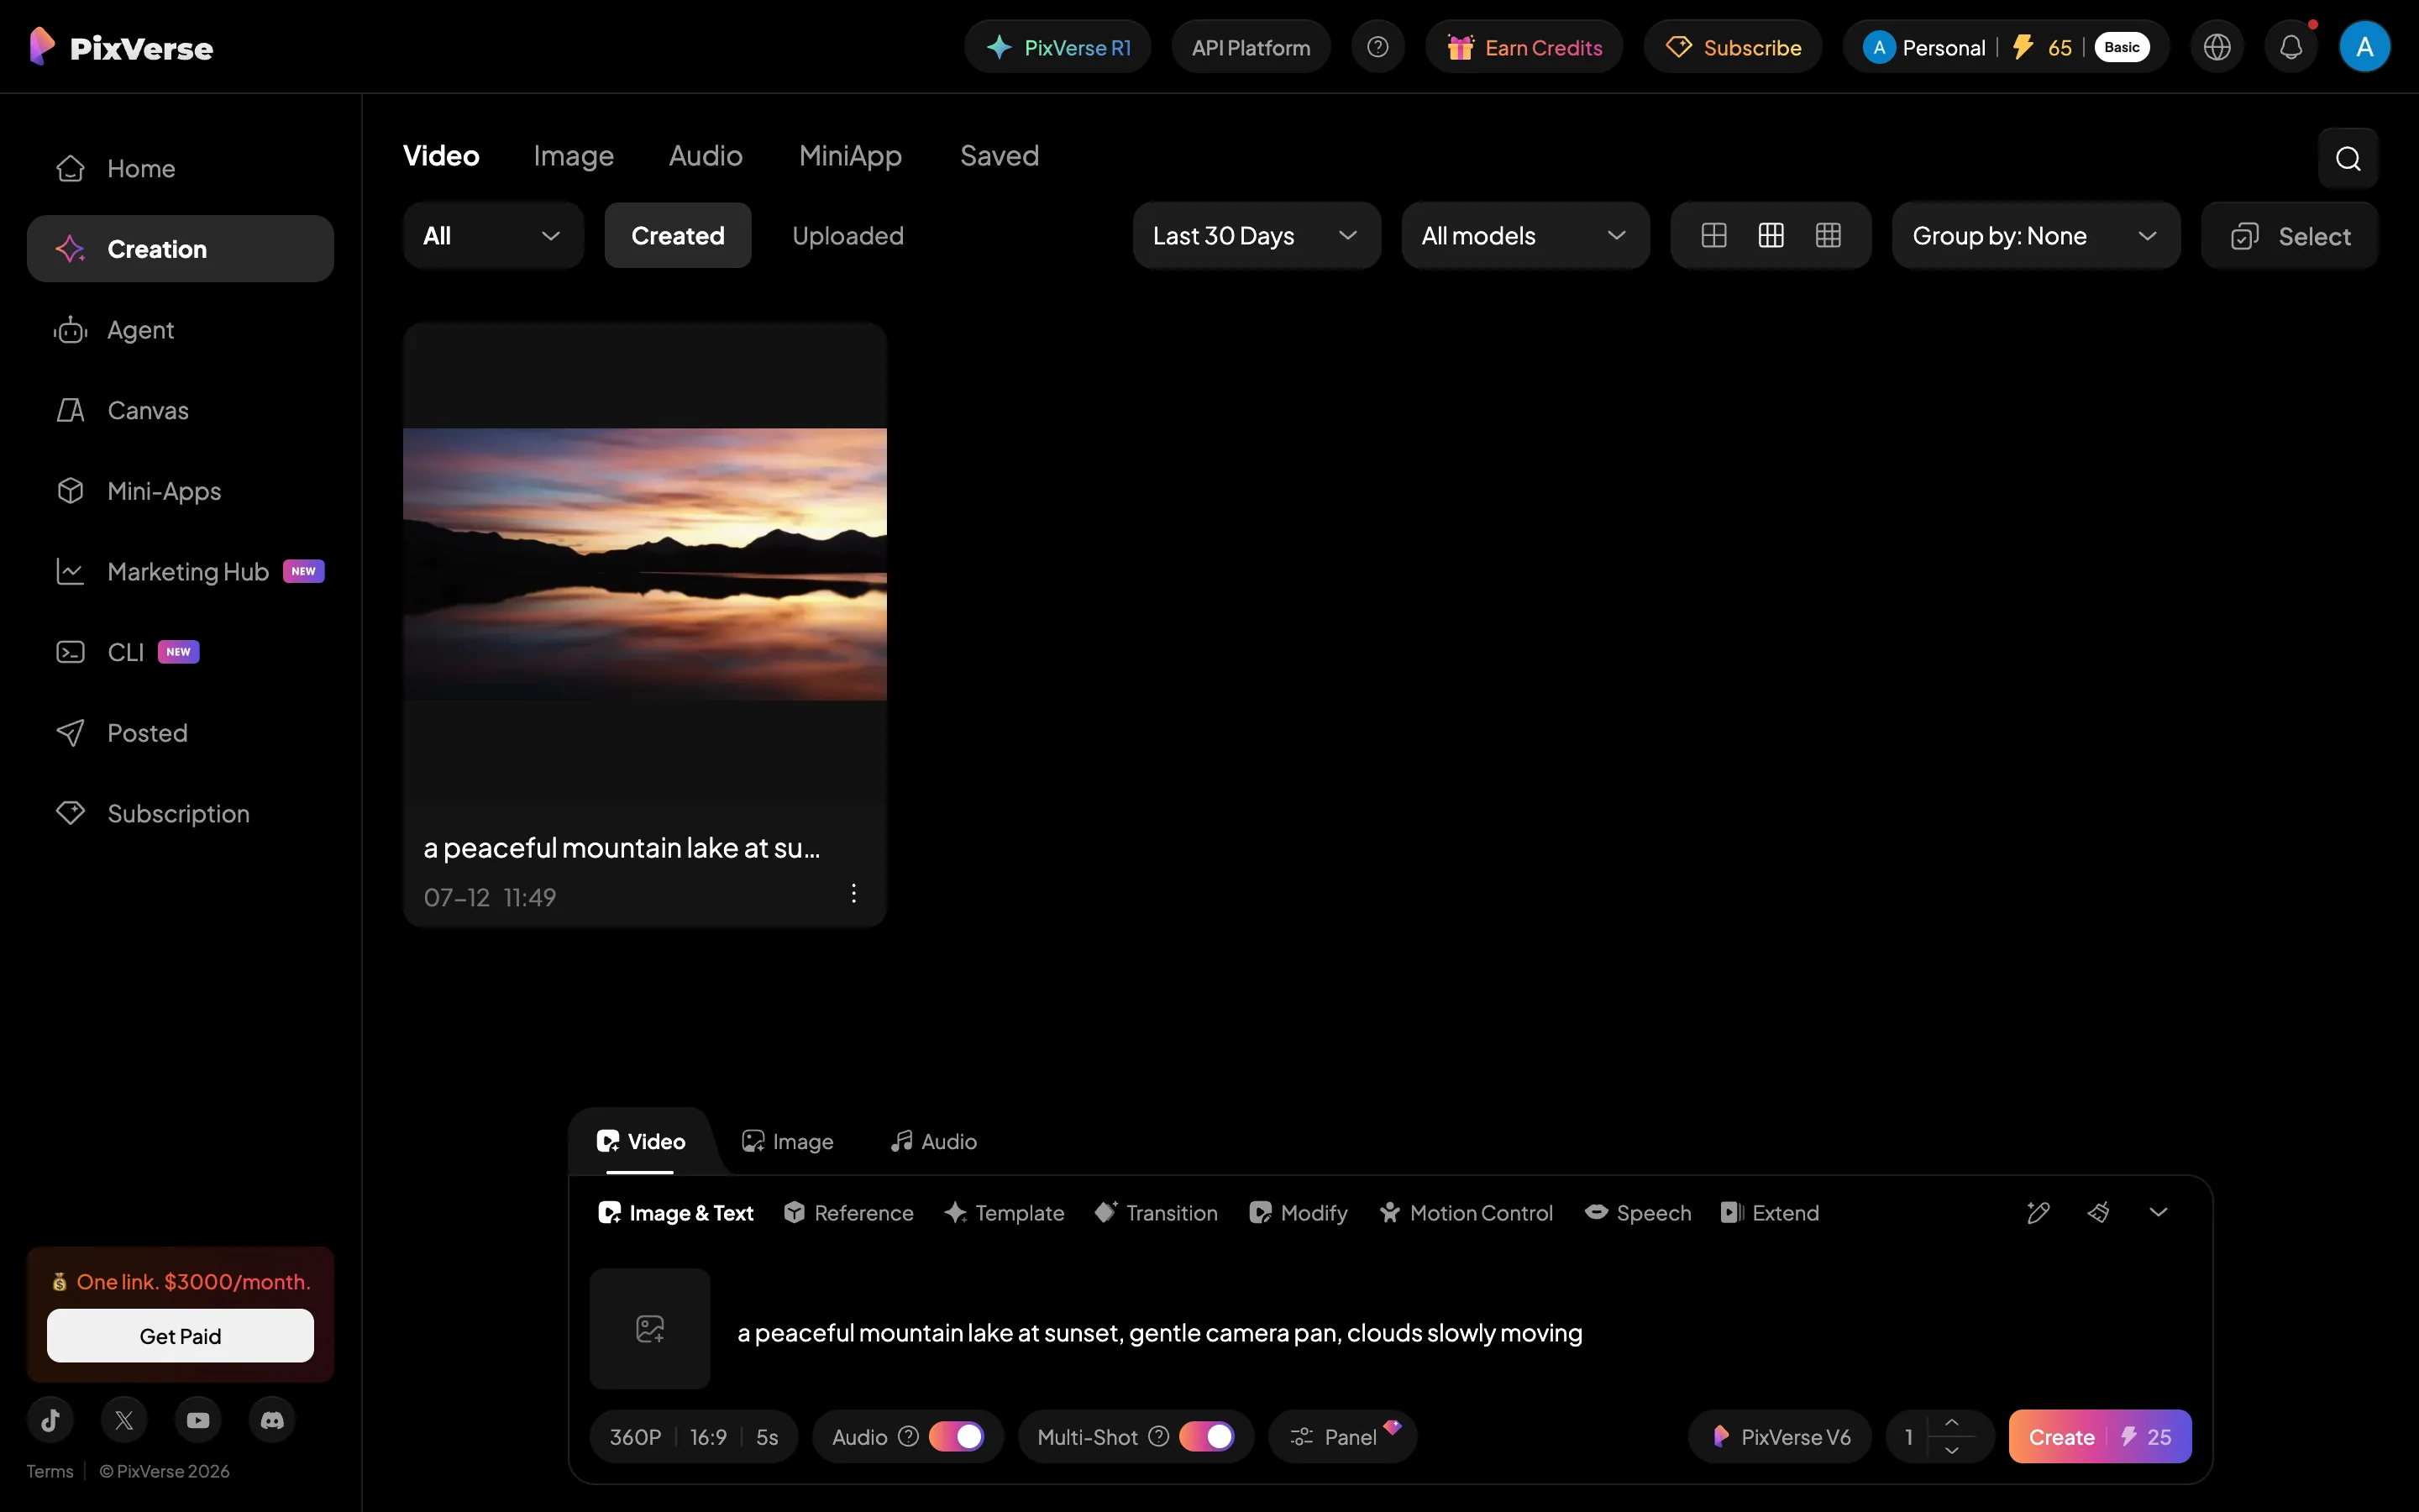Open Posted in the sidebar
This screenshot has height=1512, width=2419.
[180, 733]
